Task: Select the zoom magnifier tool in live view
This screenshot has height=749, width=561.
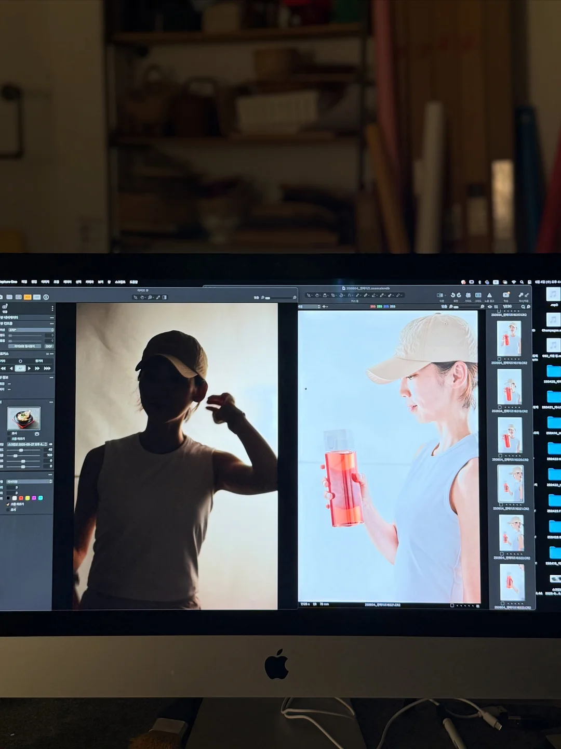Action: click(150, 298)
